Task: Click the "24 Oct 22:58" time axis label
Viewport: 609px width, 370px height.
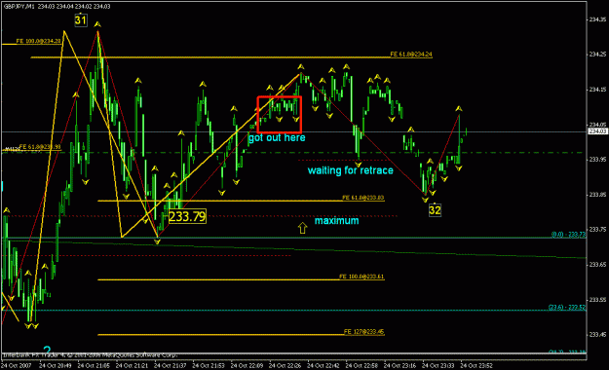Action: pos(362,366)
